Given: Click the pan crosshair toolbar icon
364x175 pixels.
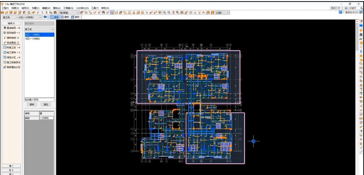Looking at the screenshot, I should coord(195,13).
